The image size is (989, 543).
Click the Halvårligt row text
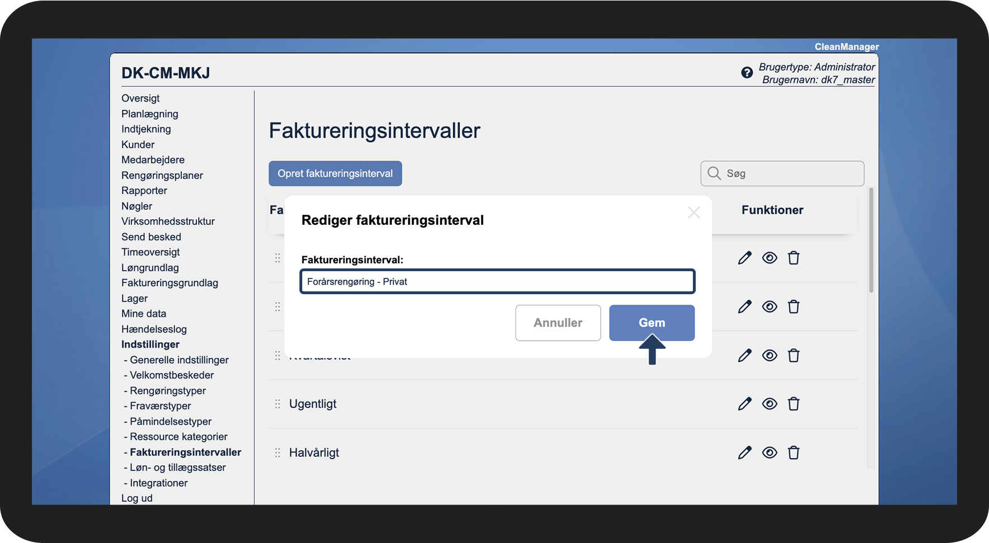(x=314, y=452)
